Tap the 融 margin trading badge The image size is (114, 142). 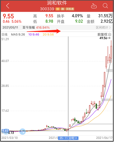[63, 9]
